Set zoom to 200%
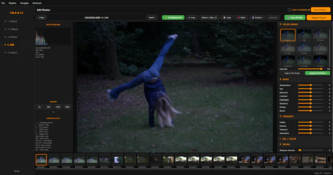Viewport: 333px width, 175px height. click(67, 107)
